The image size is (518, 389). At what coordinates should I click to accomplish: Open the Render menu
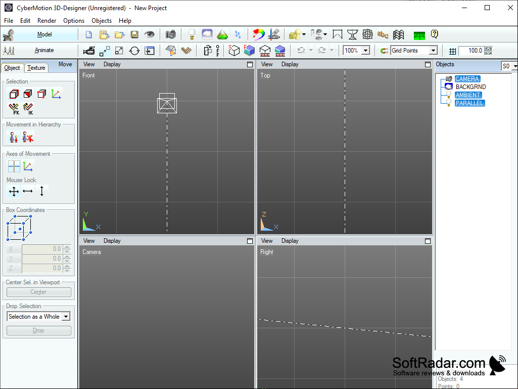(46, 21)
